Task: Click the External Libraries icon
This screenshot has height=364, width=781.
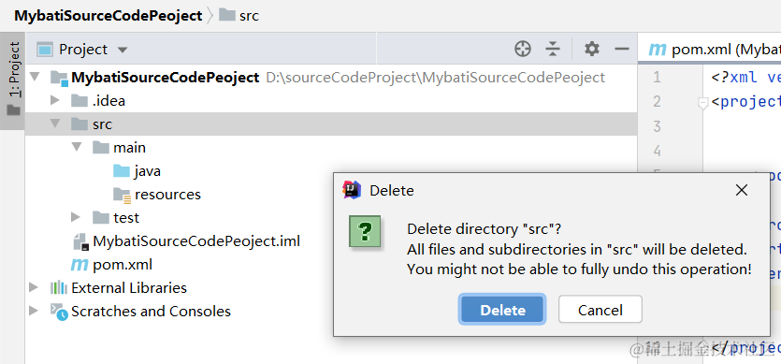Action: (58, 287)
